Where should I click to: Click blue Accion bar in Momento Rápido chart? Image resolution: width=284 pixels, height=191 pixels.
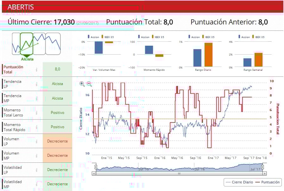[x=149, y=50]
